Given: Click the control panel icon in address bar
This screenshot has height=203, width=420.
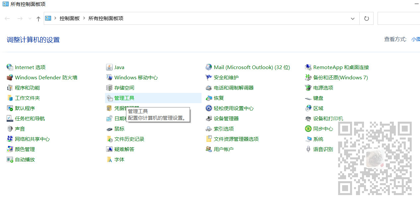Looking at the screenshot, I should [x=48, y=19].
